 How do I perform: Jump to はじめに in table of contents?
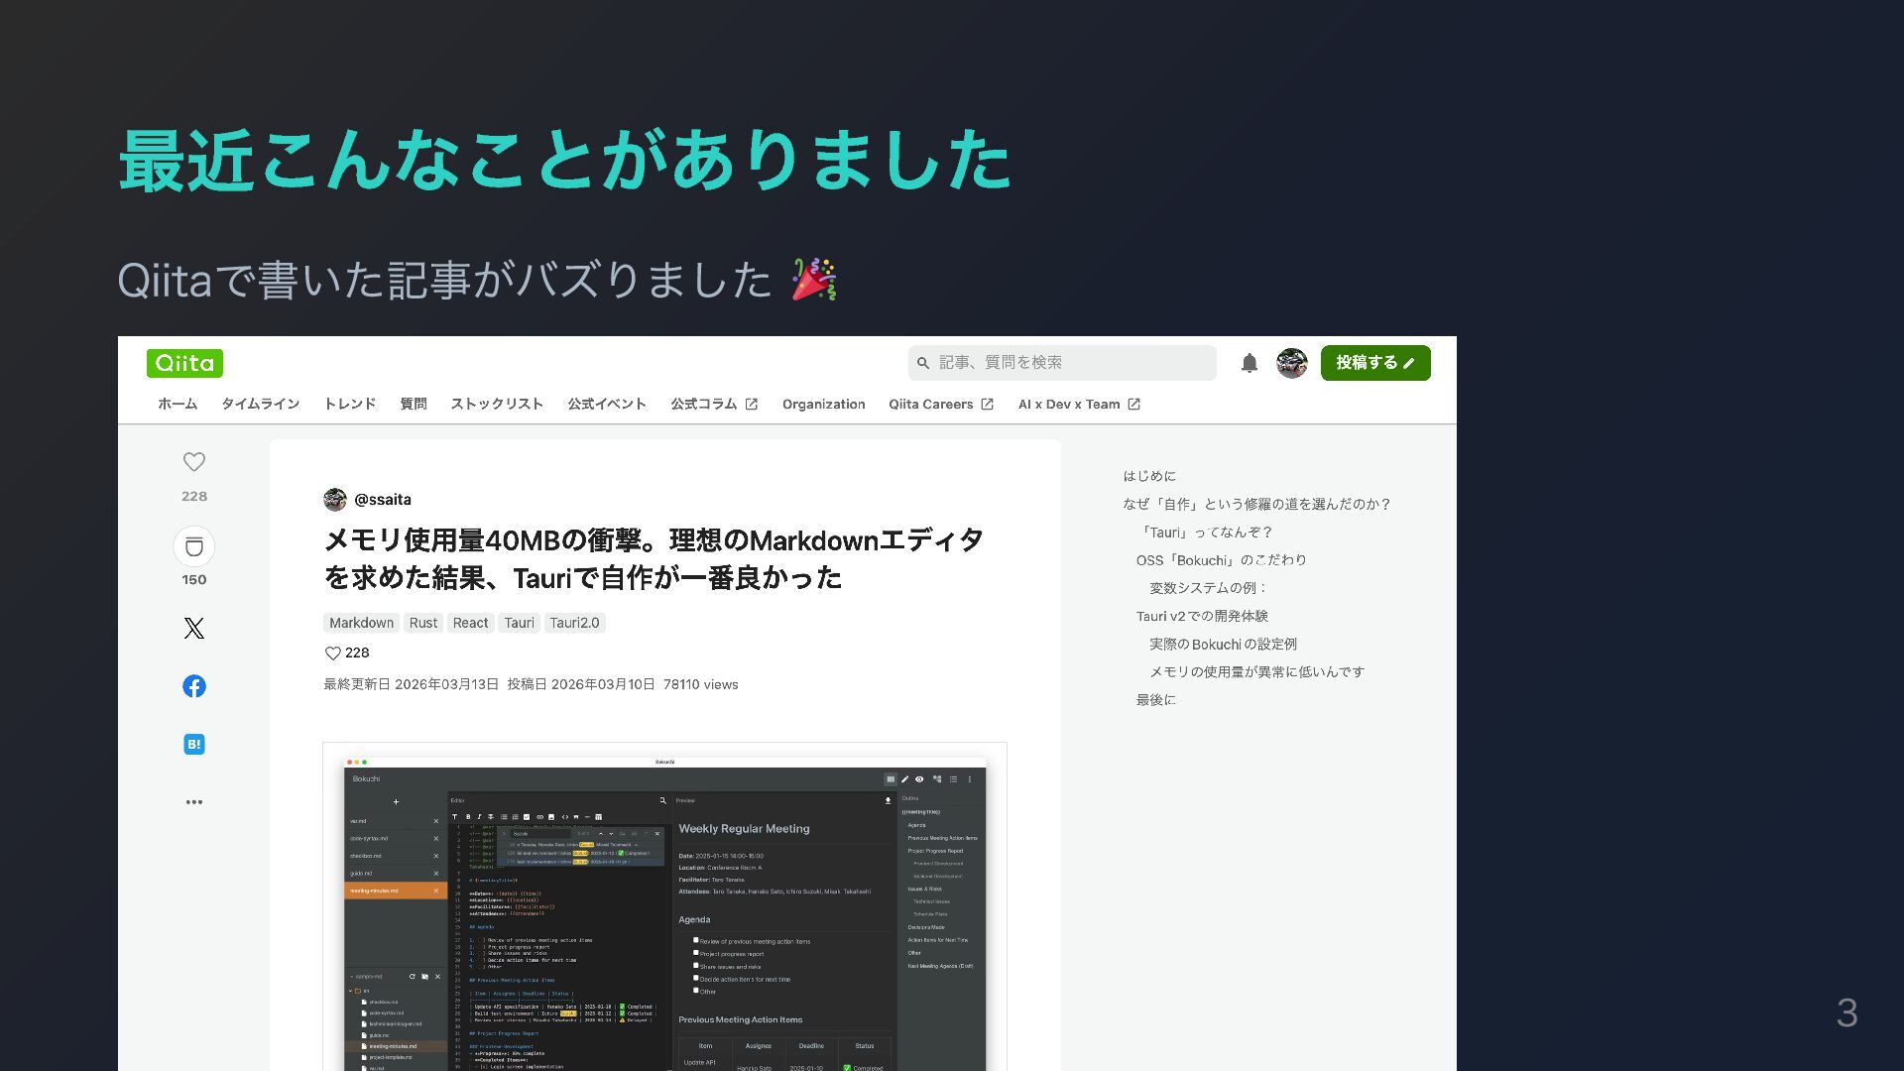(x=1149, y=476)
